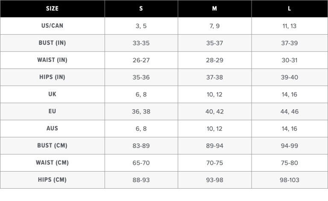Image resolution: width=328 pixels, height=201 pixels.
Task: Select the bust inches cell 35-37
Action: click(x=214, y=43)
